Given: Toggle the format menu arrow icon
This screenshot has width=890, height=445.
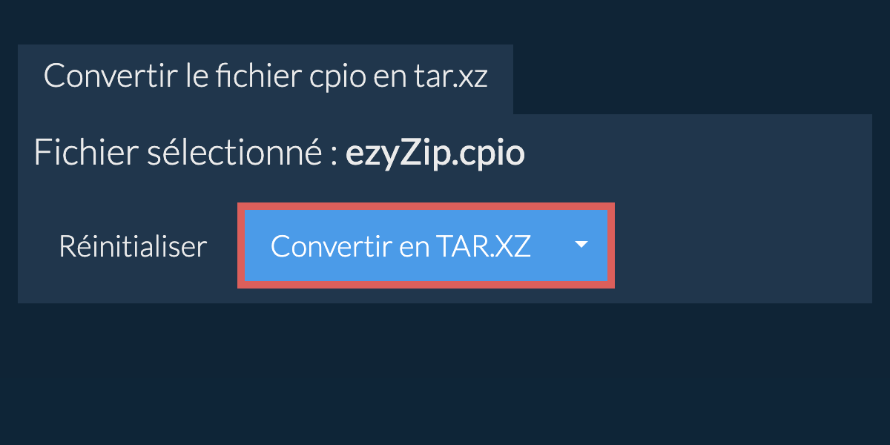Looking at the screenshot, I should click(581, 245).
